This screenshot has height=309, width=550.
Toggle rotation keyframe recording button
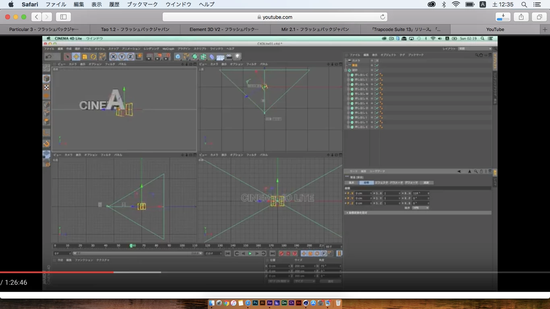click(317, 253)
